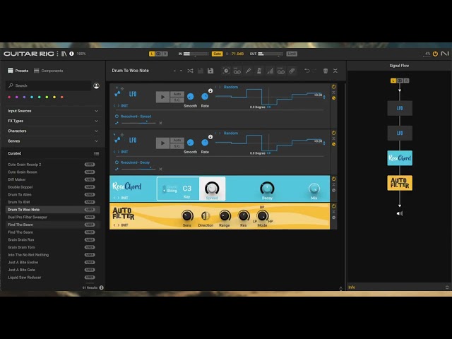Toggle the output Limit button
The image size is (452, 339).
292,54
